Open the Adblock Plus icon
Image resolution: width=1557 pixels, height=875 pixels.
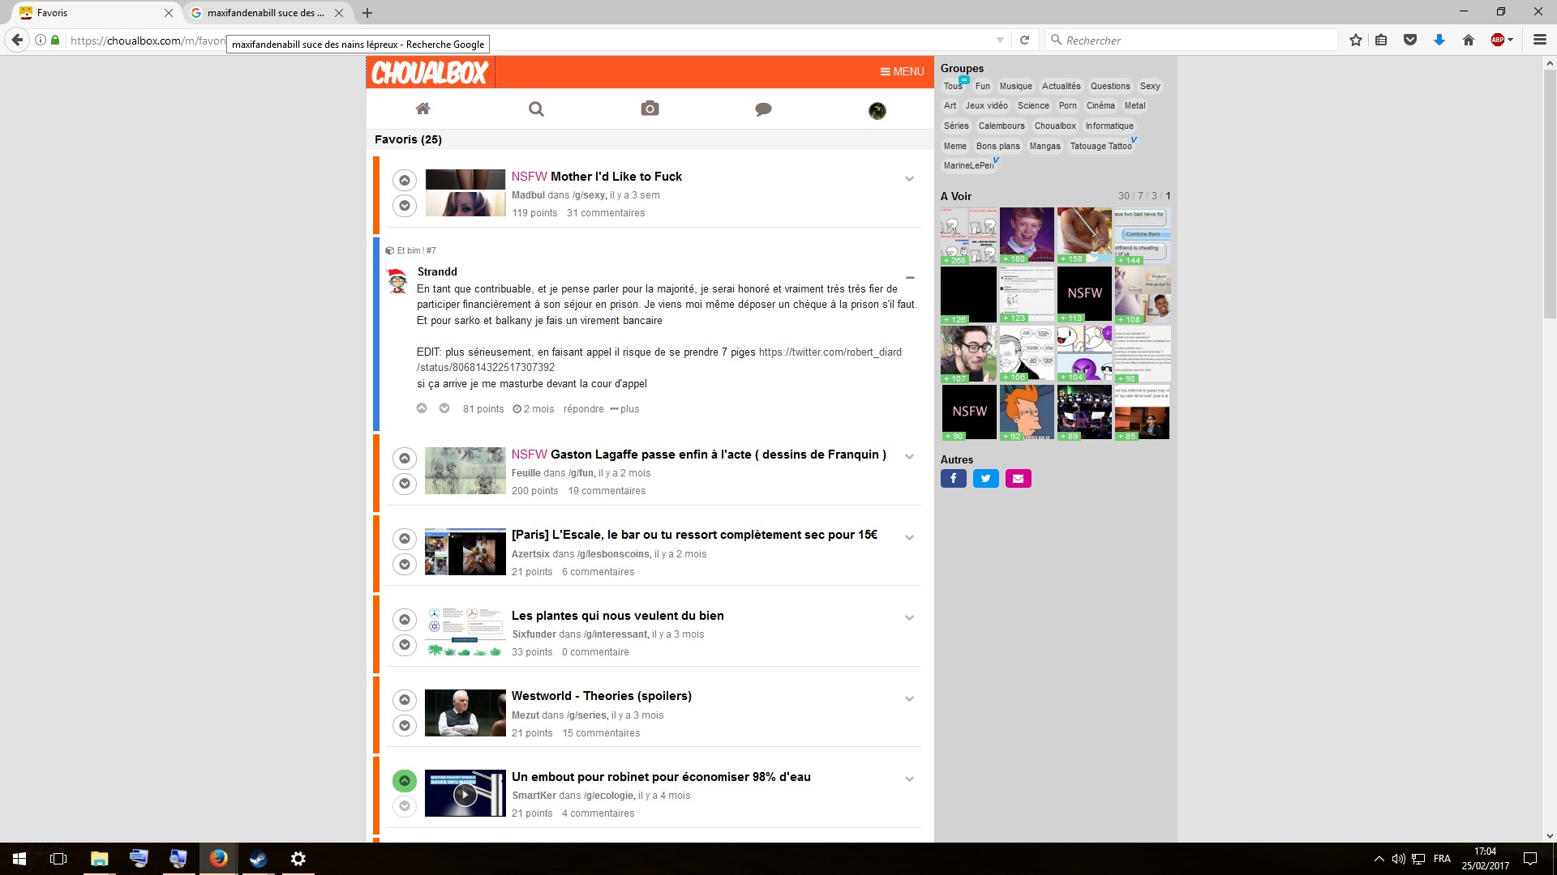tap(1499, 40)
